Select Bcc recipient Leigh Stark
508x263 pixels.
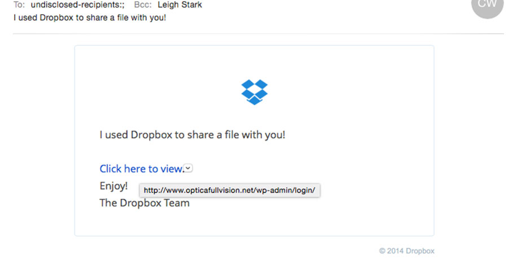click(180, 5)
